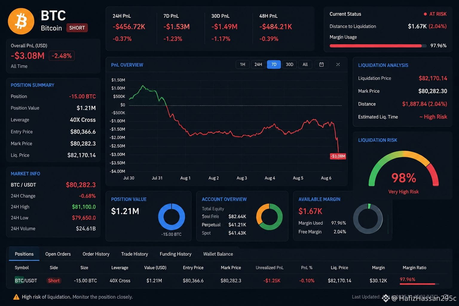459x306 pixels.
Task: Click the PnL % value -0.10% in positions row
Action: (x=307, y=281)
